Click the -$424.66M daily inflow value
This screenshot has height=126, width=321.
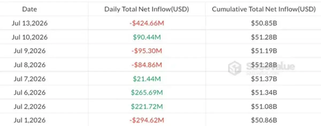[x=147, y=23]
